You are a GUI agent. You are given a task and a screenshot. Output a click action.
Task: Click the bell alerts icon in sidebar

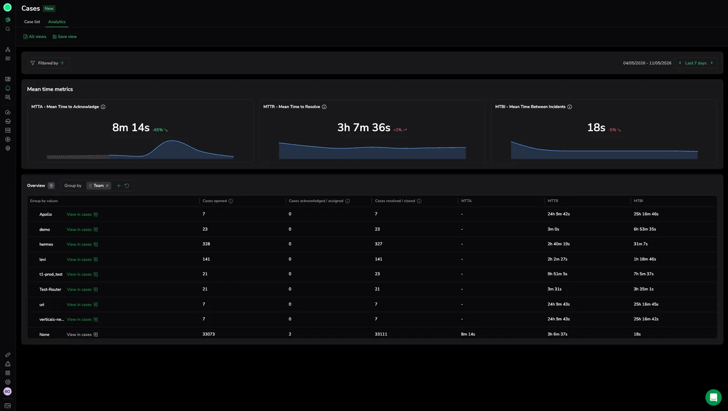click(x=8, y=88)
